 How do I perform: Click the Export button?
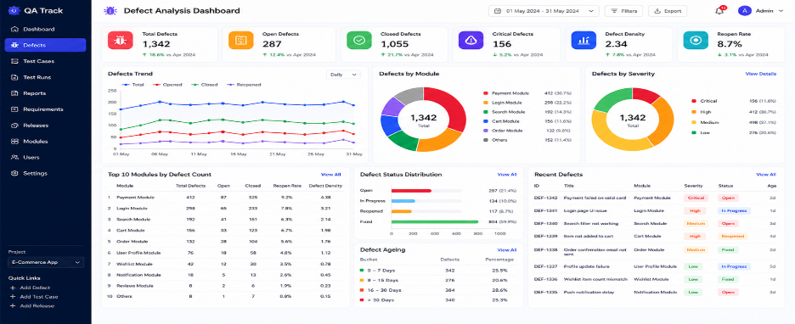coord(668,11)
